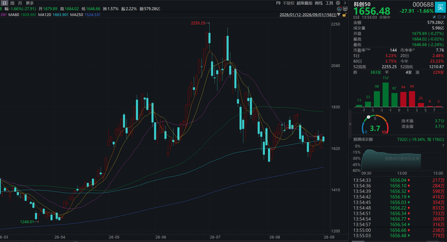Open chart settings gear icon
The width and height of the screenshot is (447, 242).
tap(338, 3)
